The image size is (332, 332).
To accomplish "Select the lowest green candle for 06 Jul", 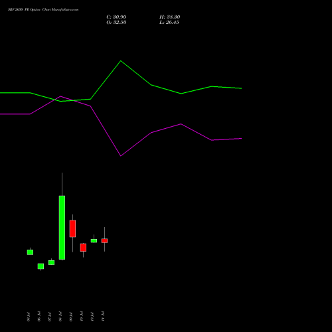I will point(41,266).
